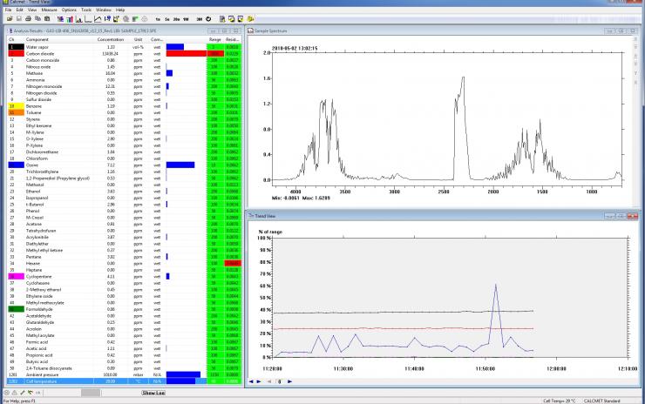
Task: Click the Open file toolbar icon
Action: (x=10, y=19)
